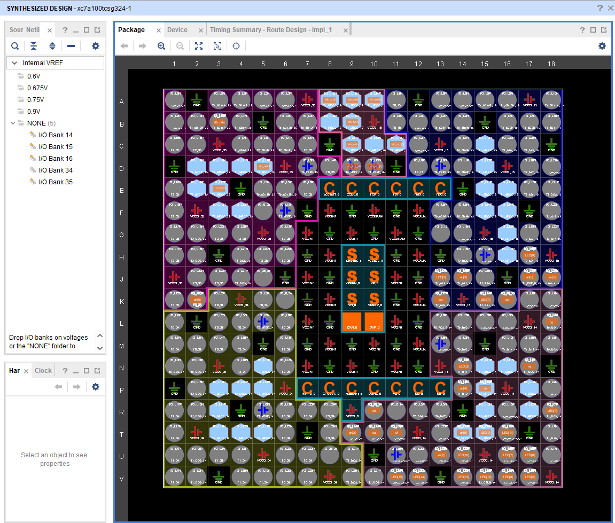
Task: Click back arrow in Hardware panel
Action: click(58, 387)
